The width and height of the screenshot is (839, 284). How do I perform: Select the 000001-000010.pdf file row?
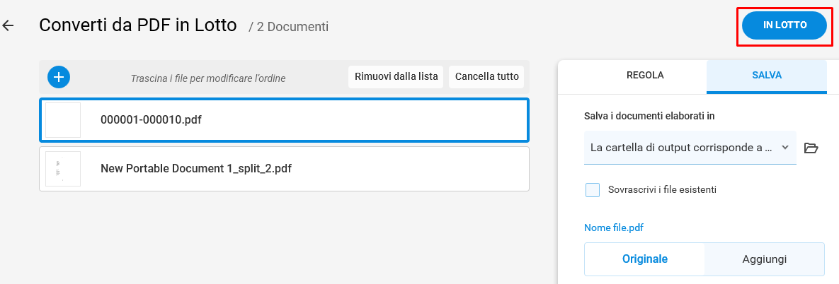pyautogui.click(x=284, y=120)
